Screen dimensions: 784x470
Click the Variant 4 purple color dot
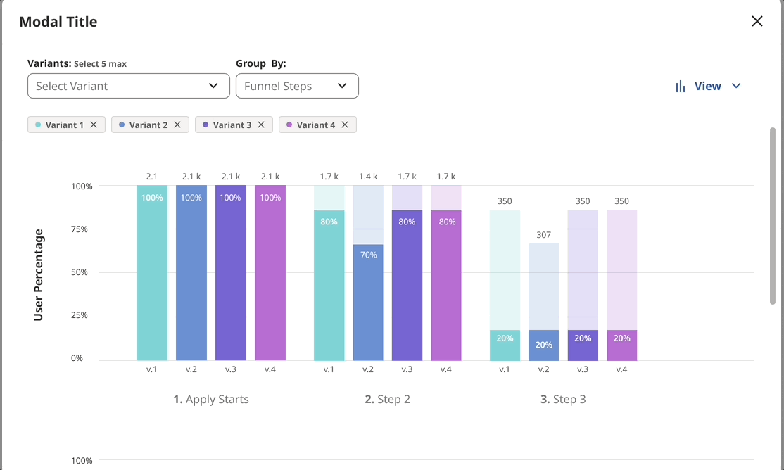coord(289,125)
